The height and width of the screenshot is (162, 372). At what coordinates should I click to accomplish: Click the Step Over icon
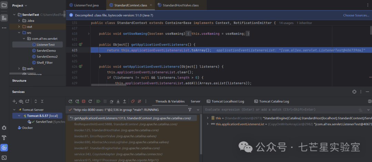(x=111, y=101)
